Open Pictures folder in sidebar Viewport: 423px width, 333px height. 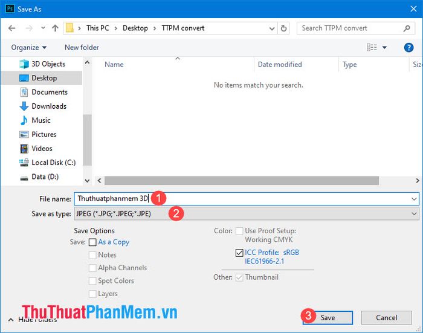38,134
